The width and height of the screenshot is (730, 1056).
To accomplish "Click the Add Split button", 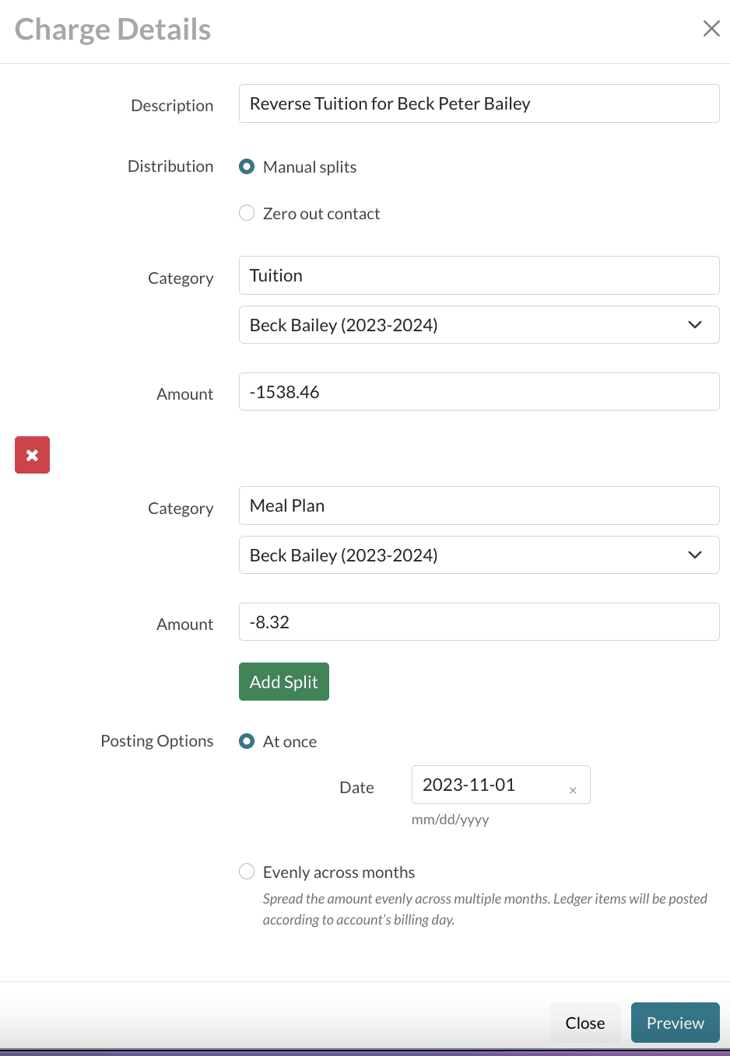I will [x=283, y=682].
